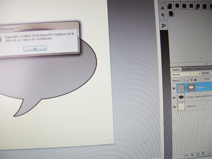The image size is (212, 159).
Task: Click the link icon between Forme 1 thumbnails
Action: coord(186,88)
